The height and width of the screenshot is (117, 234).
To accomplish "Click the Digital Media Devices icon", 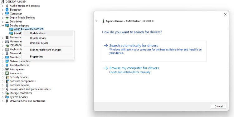I will [7, 17].
